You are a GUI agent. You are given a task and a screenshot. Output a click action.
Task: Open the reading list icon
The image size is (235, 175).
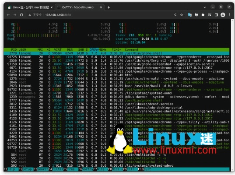[210, 15]
